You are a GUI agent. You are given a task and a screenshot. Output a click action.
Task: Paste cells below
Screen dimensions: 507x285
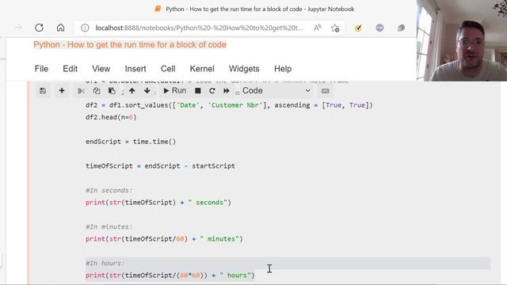click(x=112, y=91)
